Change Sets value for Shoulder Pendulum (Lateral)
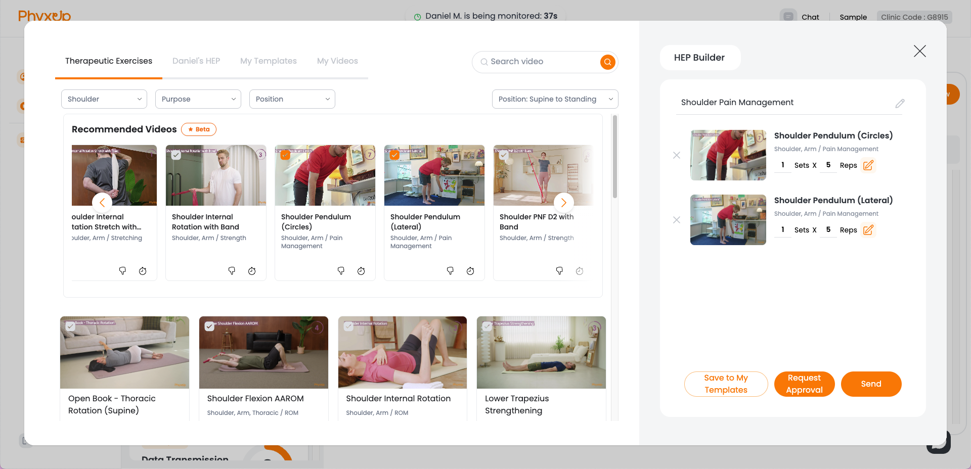The width and height of the screenshot is (971, 469). pos(782,229)
